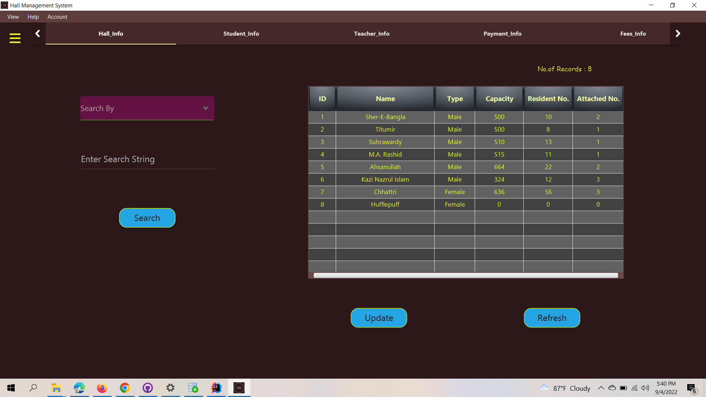Open the Settings gear in the taskbar
The height and width of the screenshot is (397, 706).
[170, 388]
